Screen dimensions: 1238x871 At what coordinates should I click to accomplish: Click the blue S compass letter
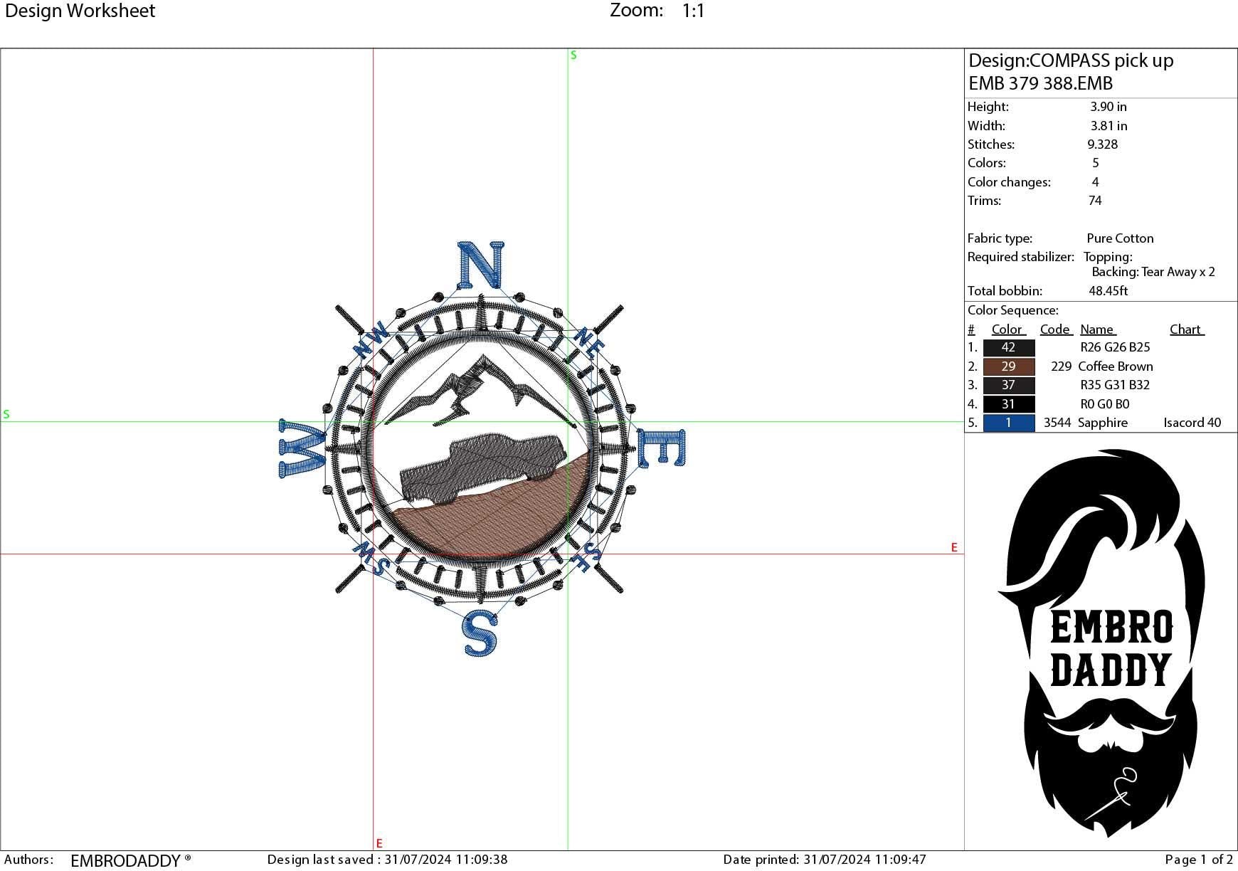pos(480,633)
